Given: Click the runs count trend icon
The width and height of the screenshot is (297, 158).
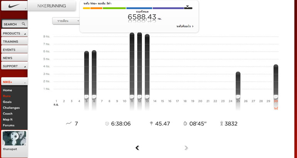Looking at the screenshot, I should pos(69,123).
